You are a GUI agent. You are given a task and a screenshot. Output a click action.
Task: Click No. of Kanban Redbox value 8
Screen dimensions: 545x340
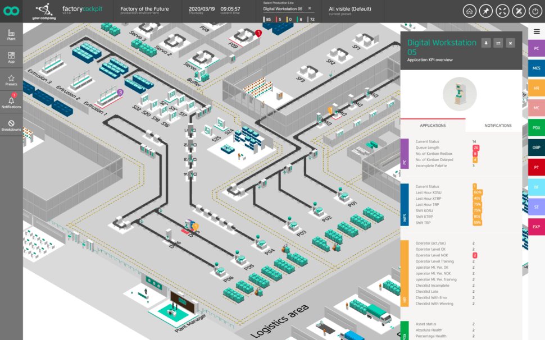475,154
